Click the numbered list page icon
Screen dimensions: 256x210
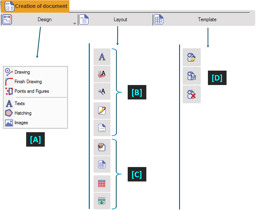click(102, 128)
